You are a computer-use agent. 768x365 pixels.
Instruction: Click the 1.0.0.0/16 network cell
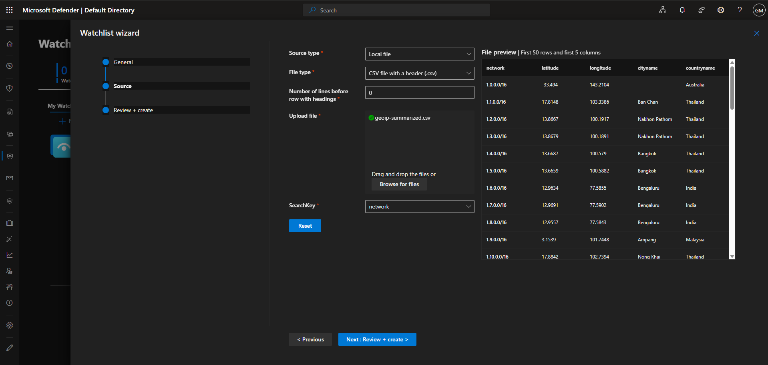pos(496,85)
